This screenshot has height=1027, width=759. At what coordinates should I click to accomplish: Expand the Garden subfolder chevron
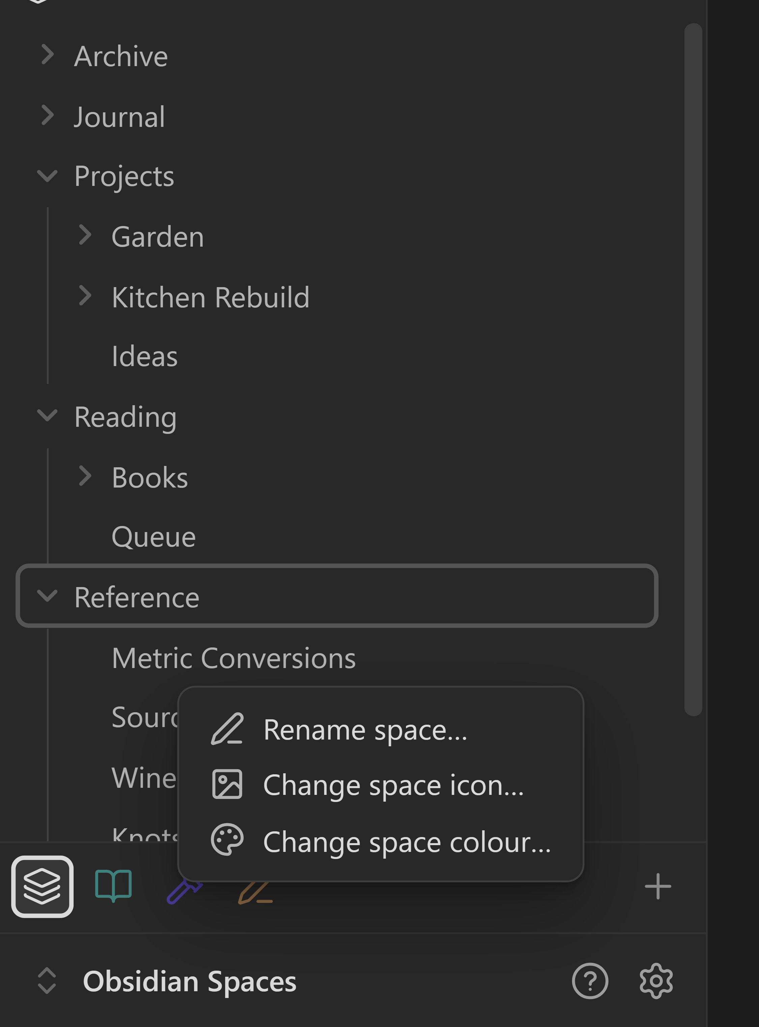pyautogui.click(x=85, y=235)
